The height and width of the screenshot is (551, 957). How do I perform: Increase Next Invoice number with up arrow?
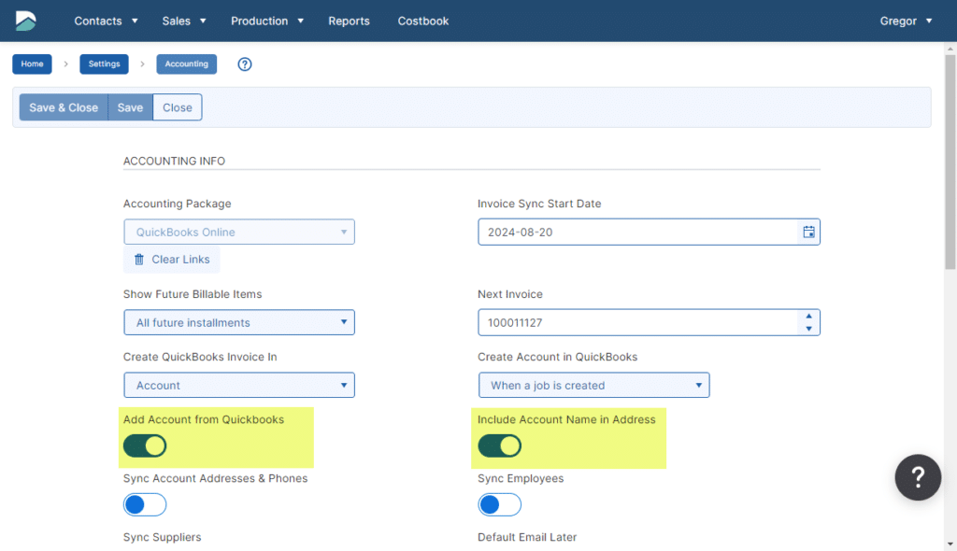point(808,317)
